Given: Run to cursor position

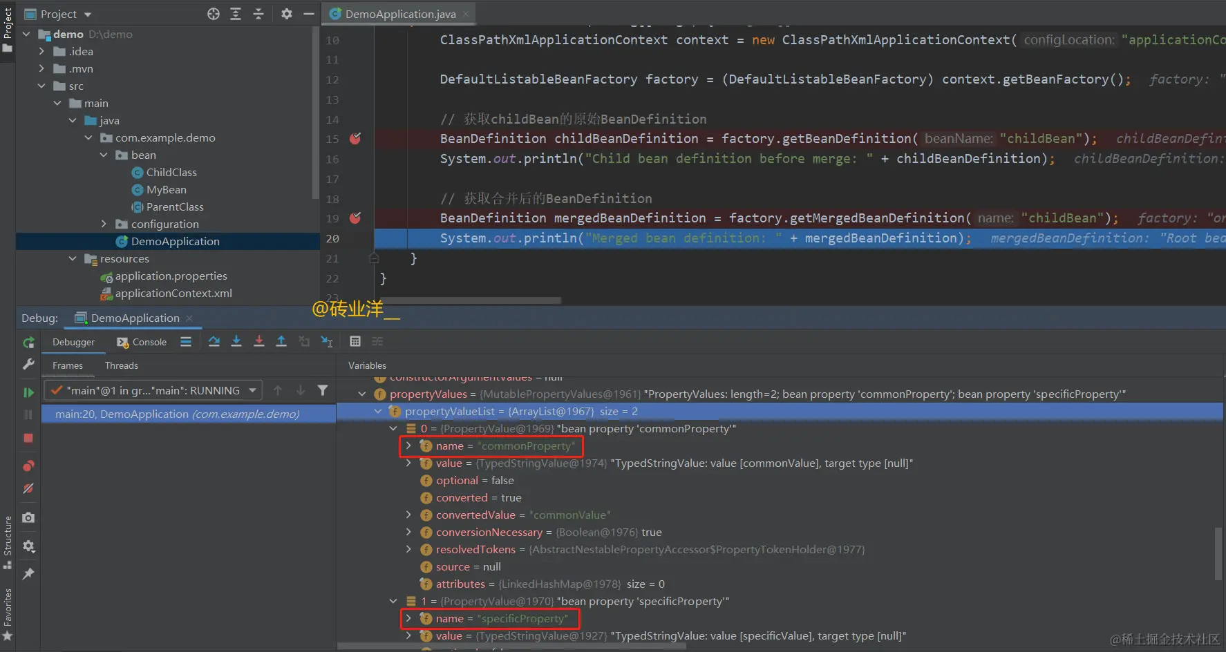Looking at the screenshot, I should pyautogui.click(x=327, y=341).
